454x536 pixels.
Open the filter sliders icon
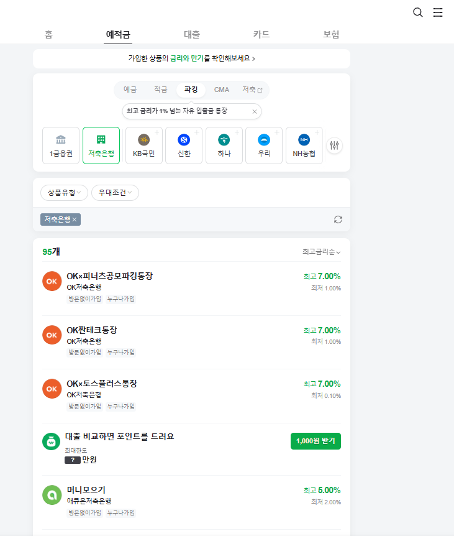(x=335, y=146)
